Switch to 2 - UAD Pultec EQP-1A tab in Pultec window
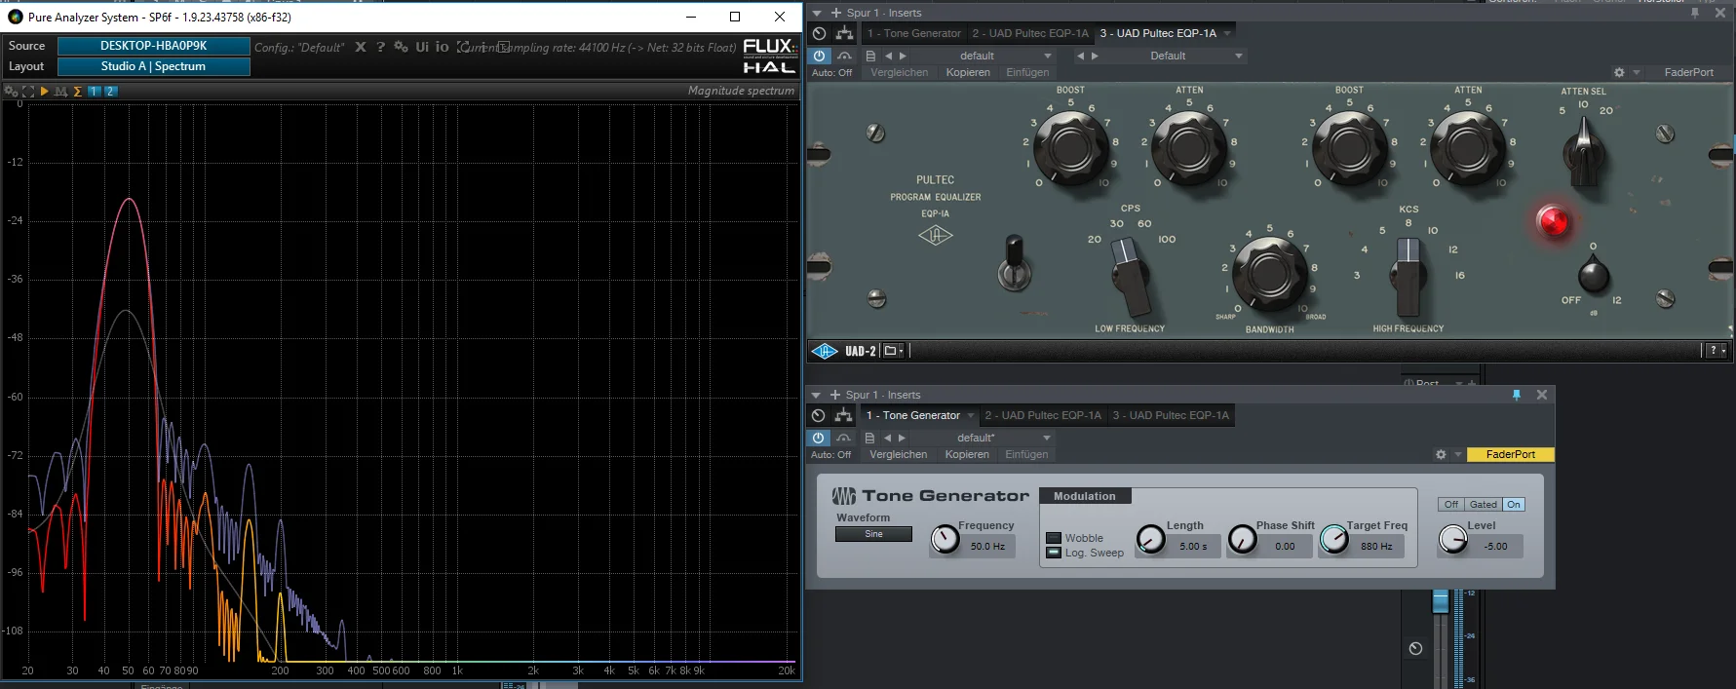 (x=1030, y=33)
